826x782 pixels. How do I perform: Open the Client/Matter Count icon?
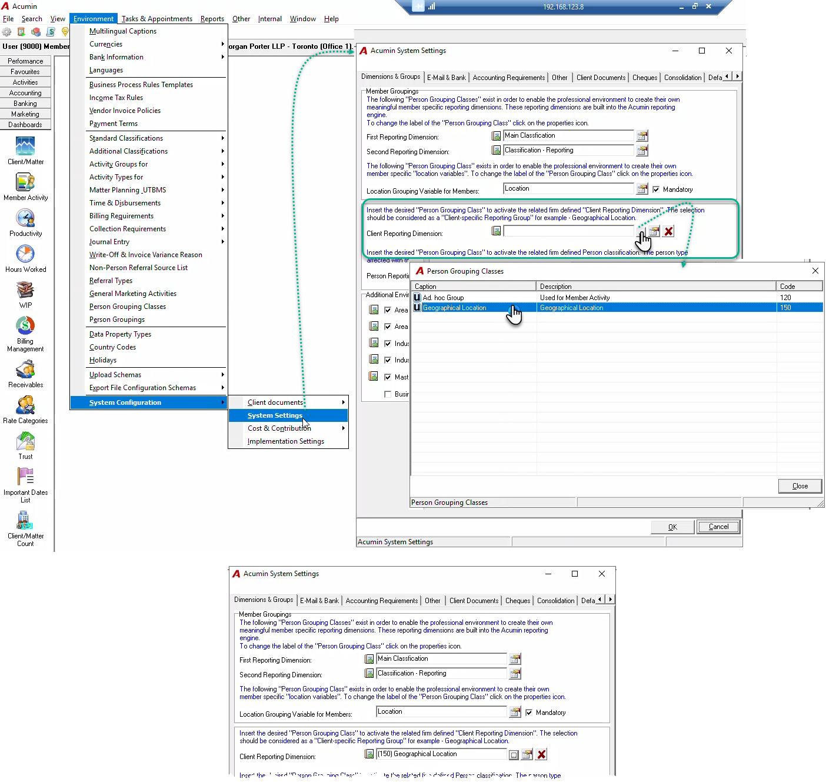[x=25, y=520]
